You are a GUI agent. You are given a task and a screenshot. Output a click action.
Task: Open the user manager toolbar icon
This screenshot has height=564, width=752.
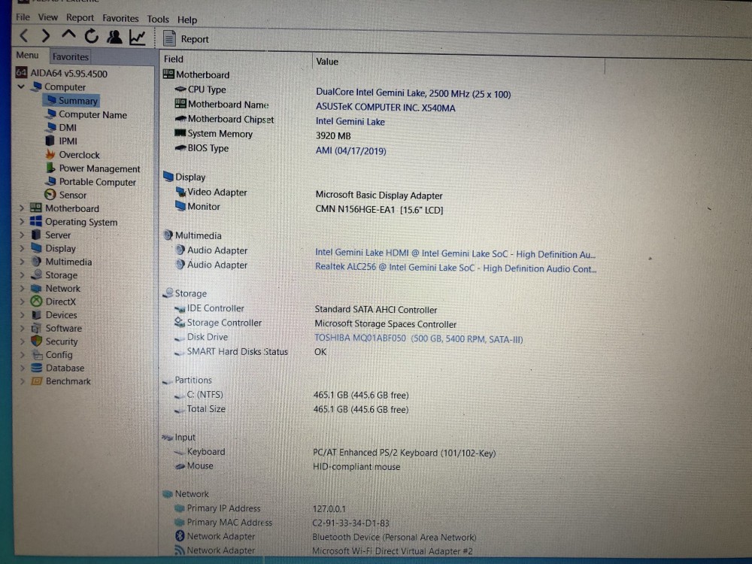pos(114,37)
